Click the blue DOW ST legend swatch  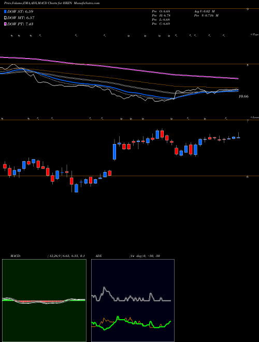(5, 11)
